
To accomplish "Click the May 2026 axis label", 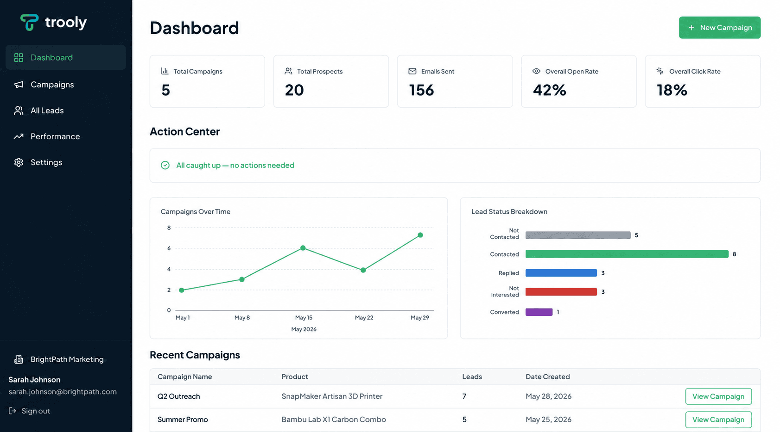I will pos(304,329).
